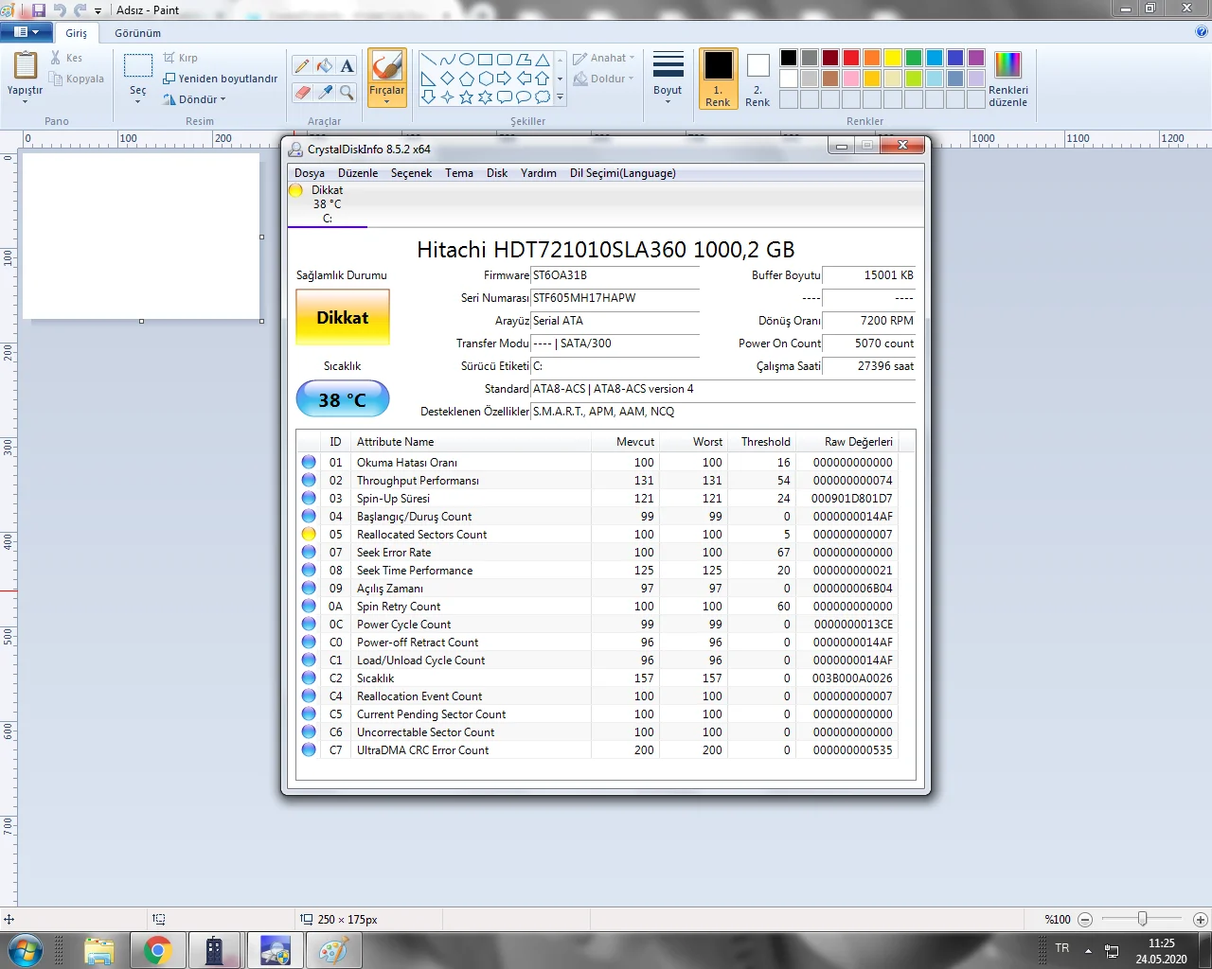Image resolution: width=1212 pixels, height=969 pixels.
Task: Expand the Brushes dropdown
Action: coord(386,100)
